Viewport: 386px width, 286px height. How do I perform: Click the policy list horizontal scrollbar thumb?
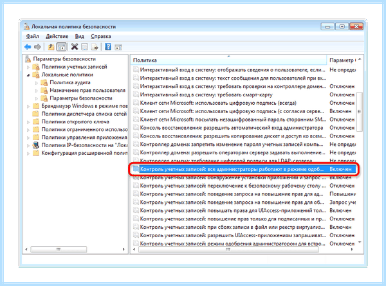(x=228, y=249)
